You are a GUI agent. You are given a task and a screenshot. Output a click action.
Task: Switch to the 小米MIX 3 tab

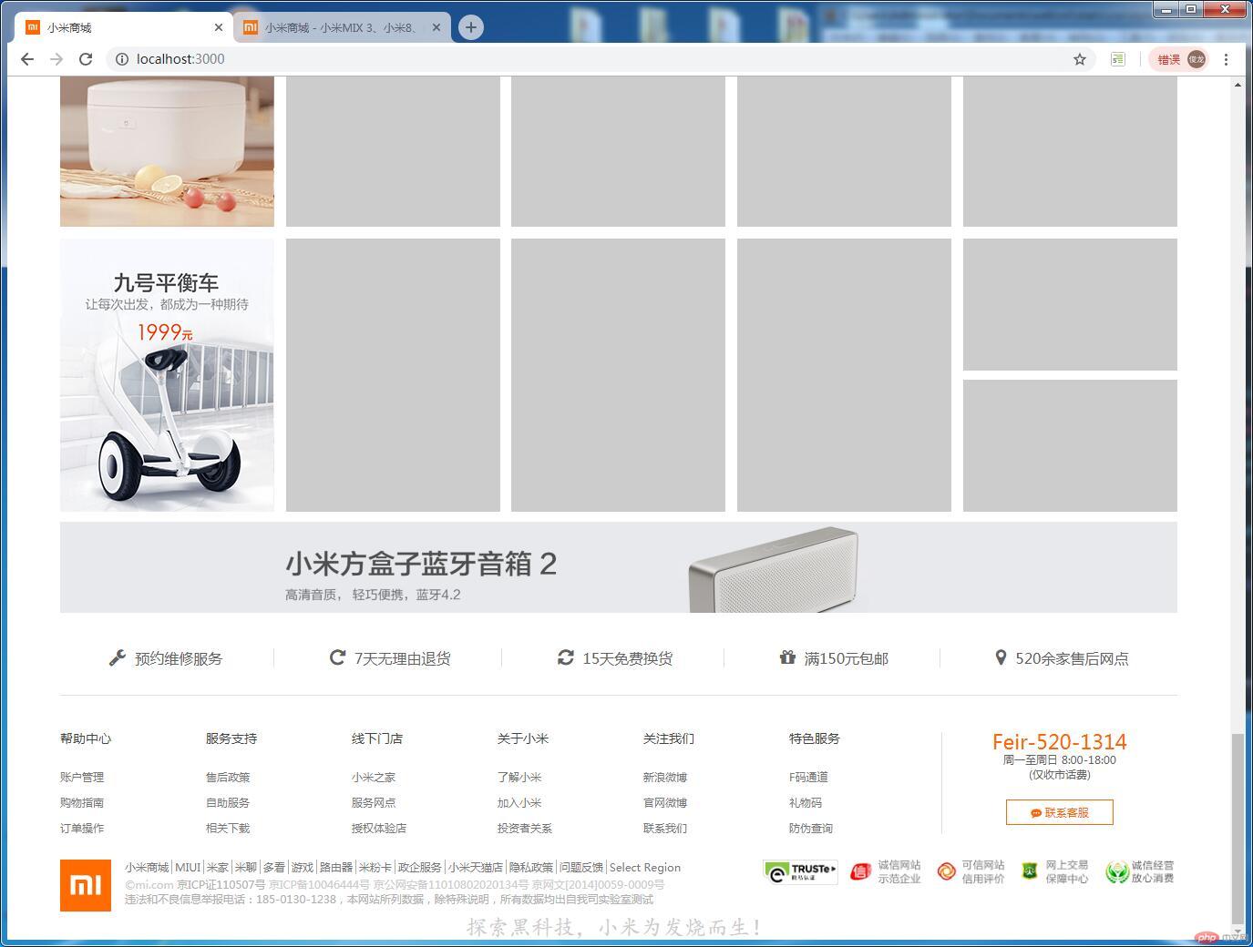342,27
